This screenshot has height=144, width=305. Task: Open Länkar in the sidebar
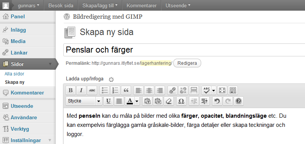click(x=19, y=53)
